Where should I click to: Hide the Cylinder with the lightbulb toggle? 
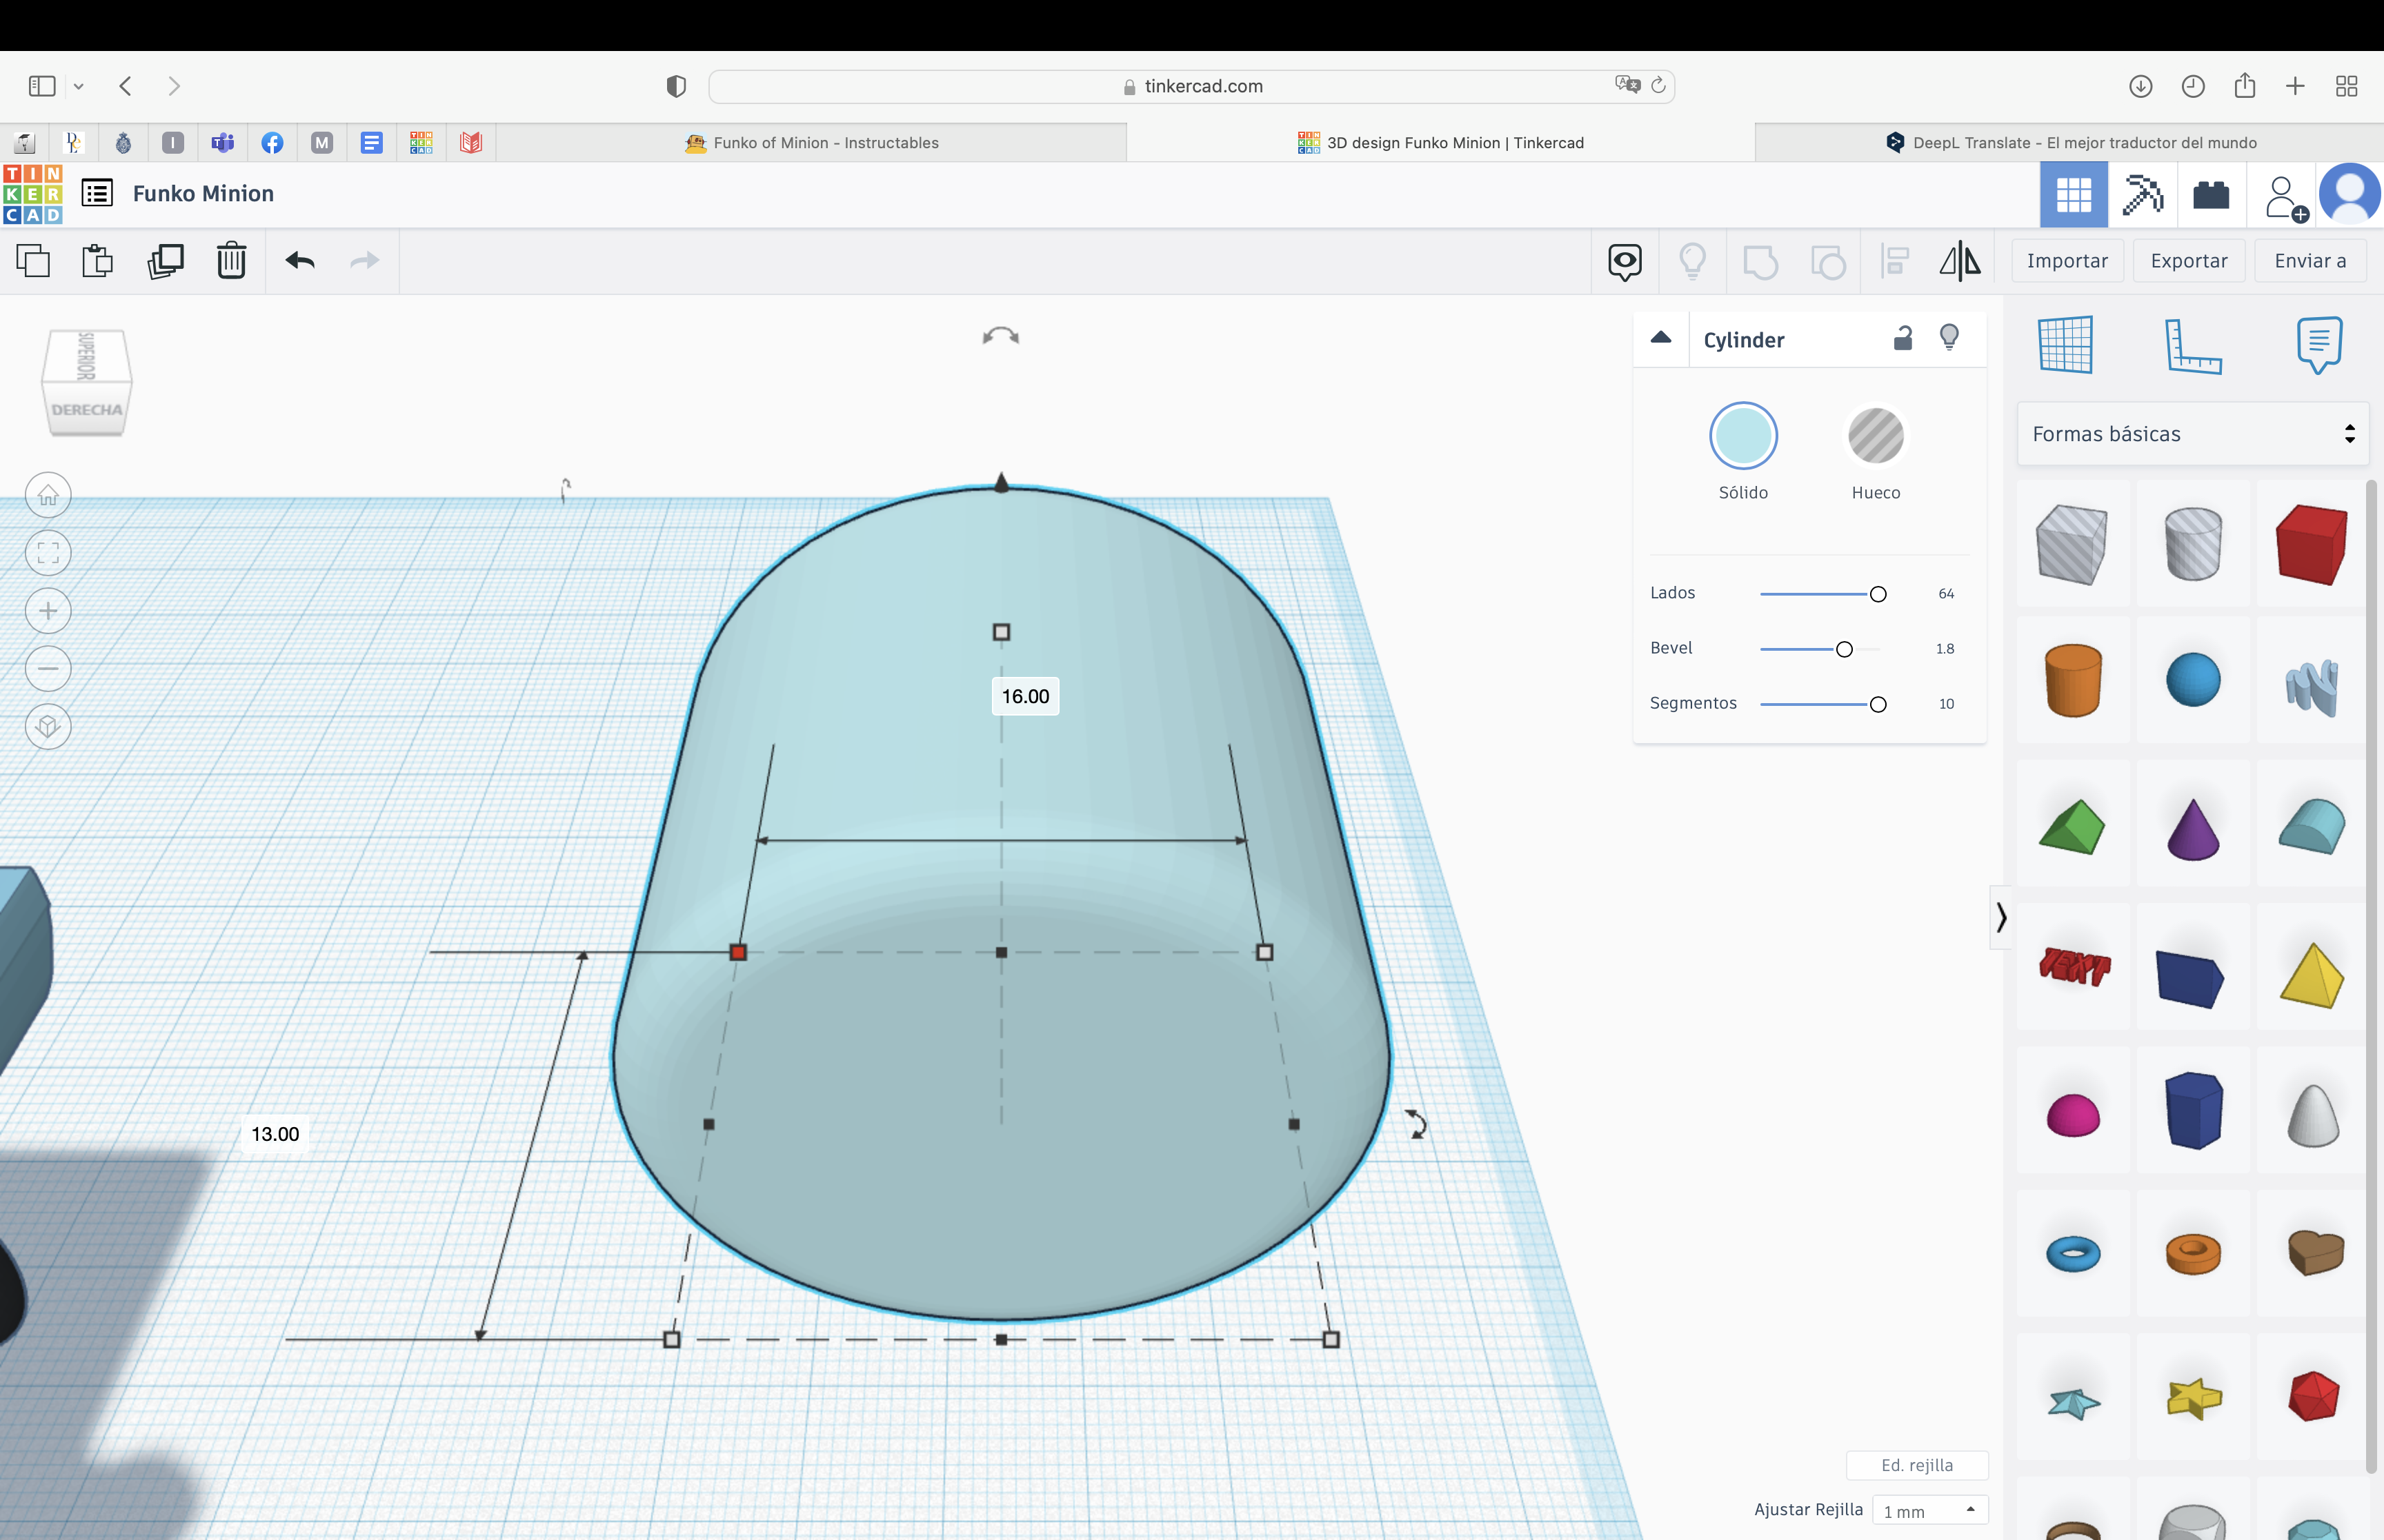[x=1949, y=337]
